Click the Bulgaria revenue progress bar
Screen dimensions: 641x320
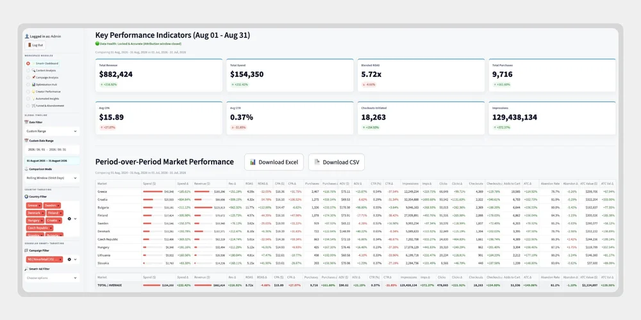pos(203,207)
